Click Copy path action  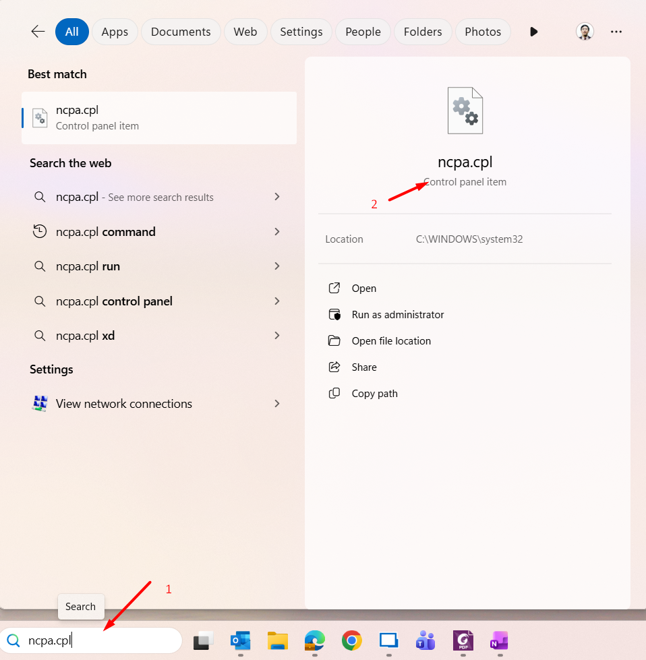click(374, 394)
